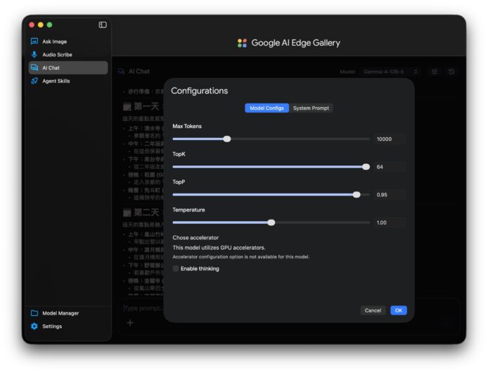
Task: Click the Ask Image icon in sidebar
Action: point(34,41)
